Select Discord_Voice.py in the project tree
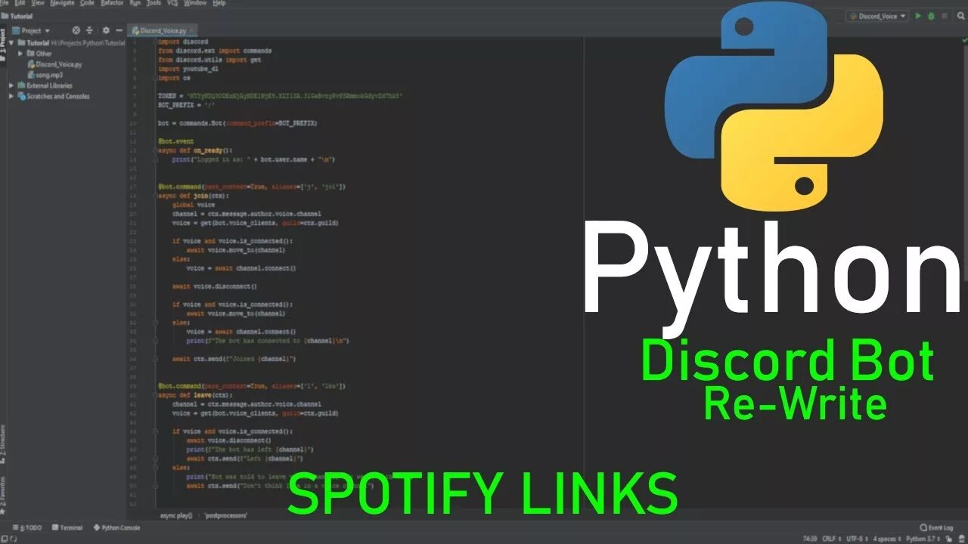The image size is (968, 544). (x=54, y=64)
